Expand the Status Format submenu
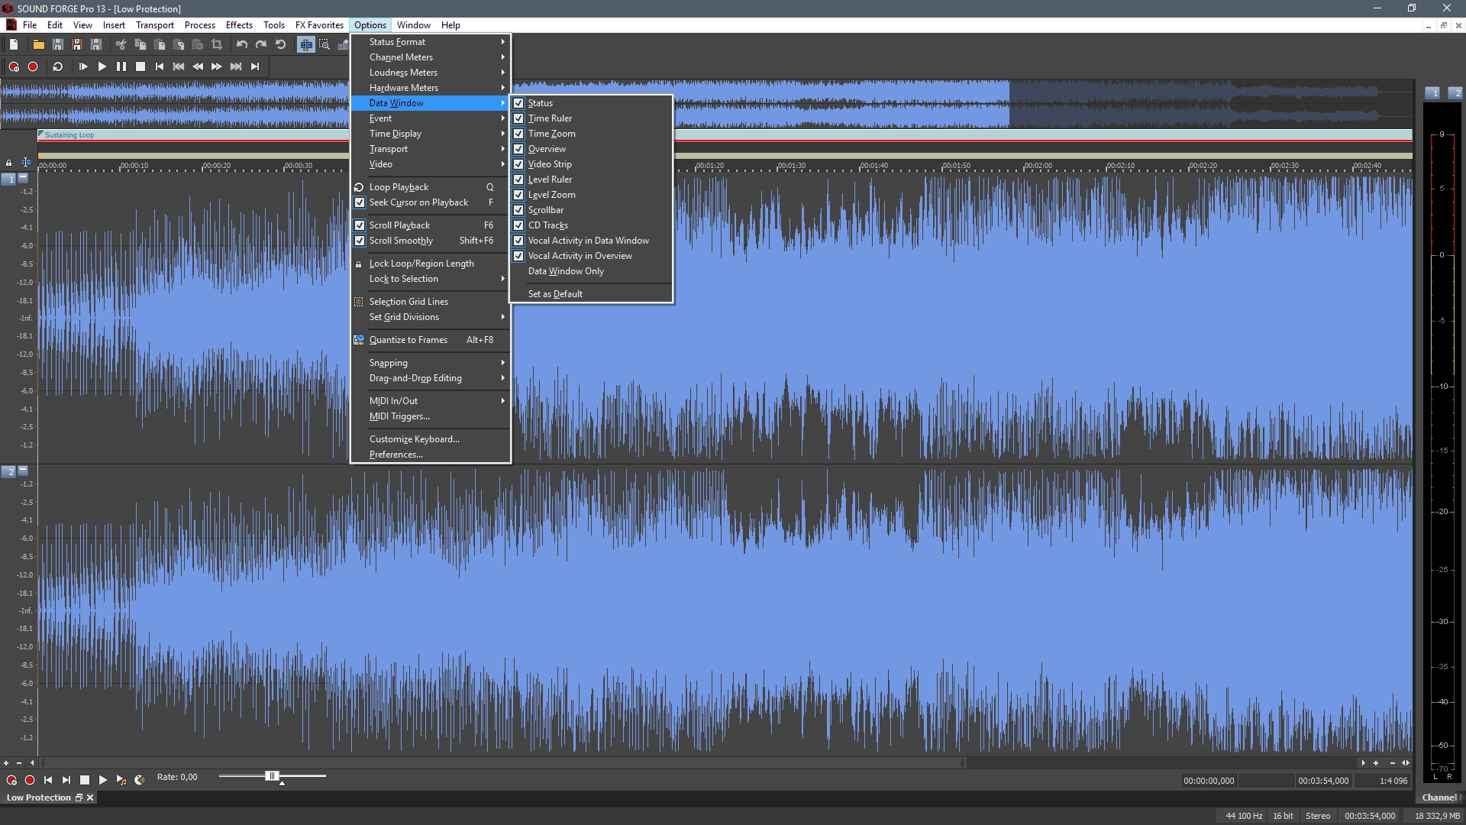The width and height of the screenshot is (1466, 825). (431, 42)
